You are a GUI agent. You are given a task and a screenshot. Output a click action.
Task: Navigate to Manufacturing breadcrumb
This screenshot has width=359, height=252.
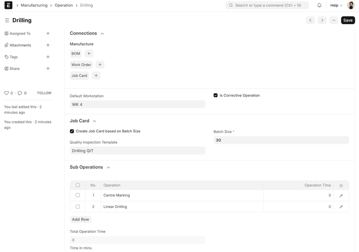coord(34,6)
